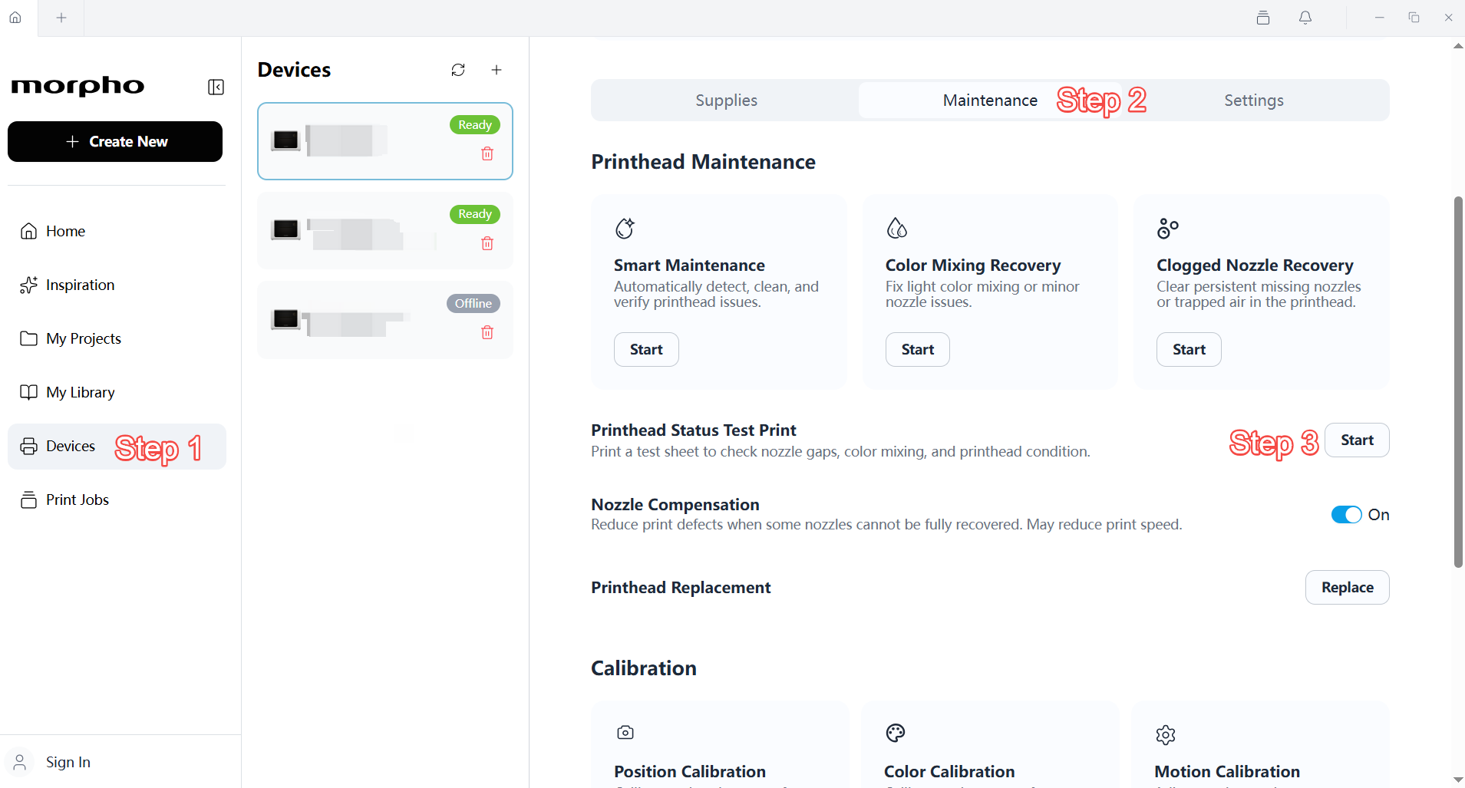Toggle Nozzle Compensation switch off

pyautogui.click(x=1346, y=515)
